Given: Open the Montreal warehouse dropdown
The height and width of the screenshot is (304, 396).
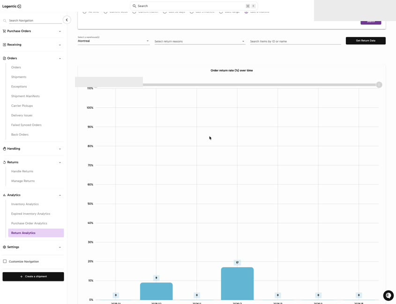Looking at the screenshot, I should [114, 41].
